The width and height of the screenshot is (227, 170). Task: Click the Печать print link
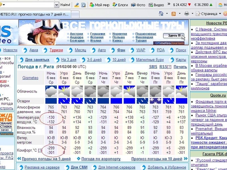(x=180, y=67)
